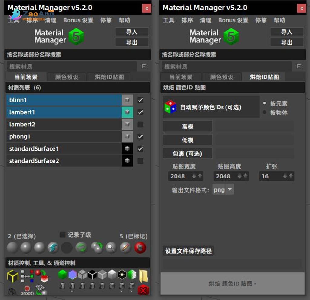Click the colorful dice icon beside 自动赋予颜色IDs
310x300 pixels.
(x=170, y=107)
